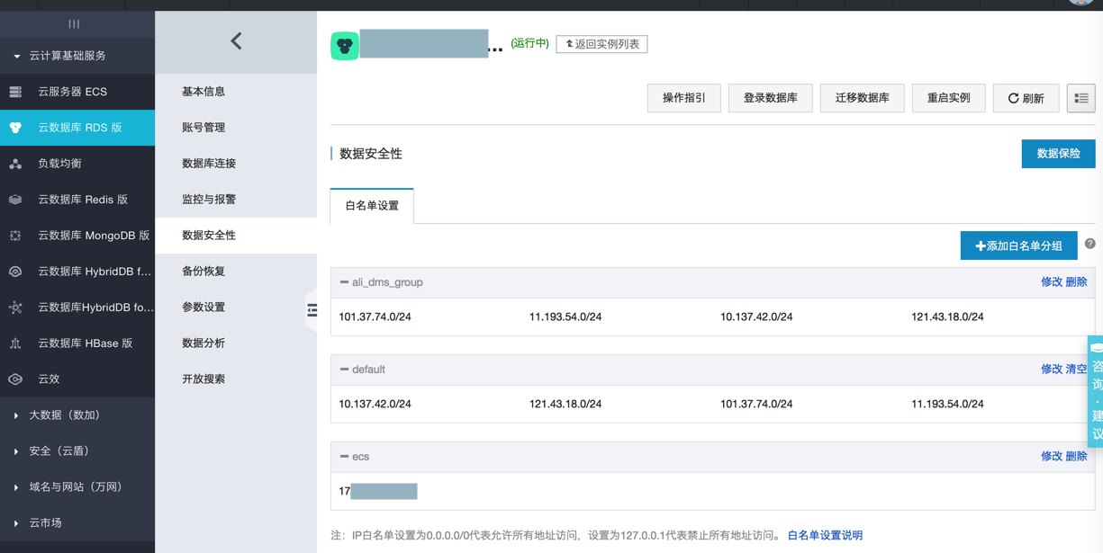
Task: Switch to 白名单设置 tab
Action: [372, 206]
